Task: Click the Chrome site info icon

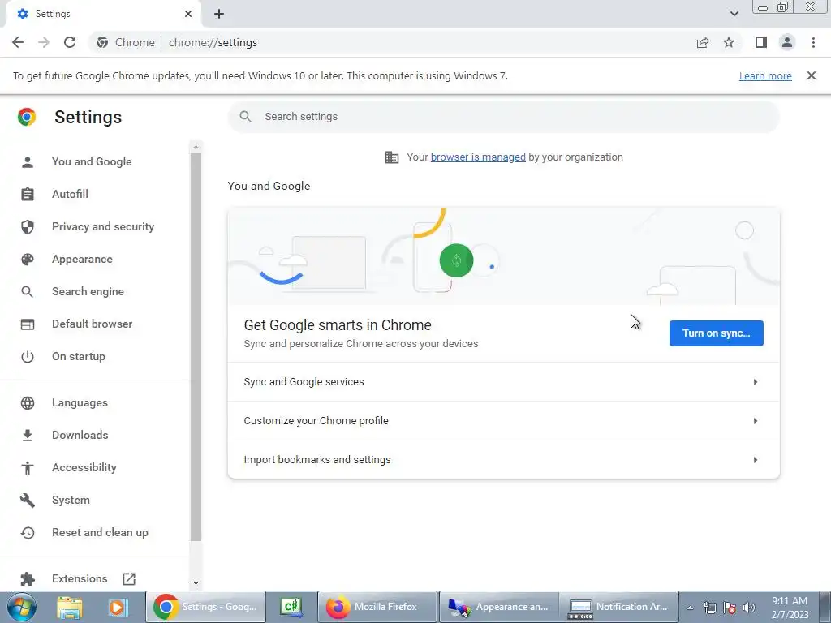Action: click(102, 42)
